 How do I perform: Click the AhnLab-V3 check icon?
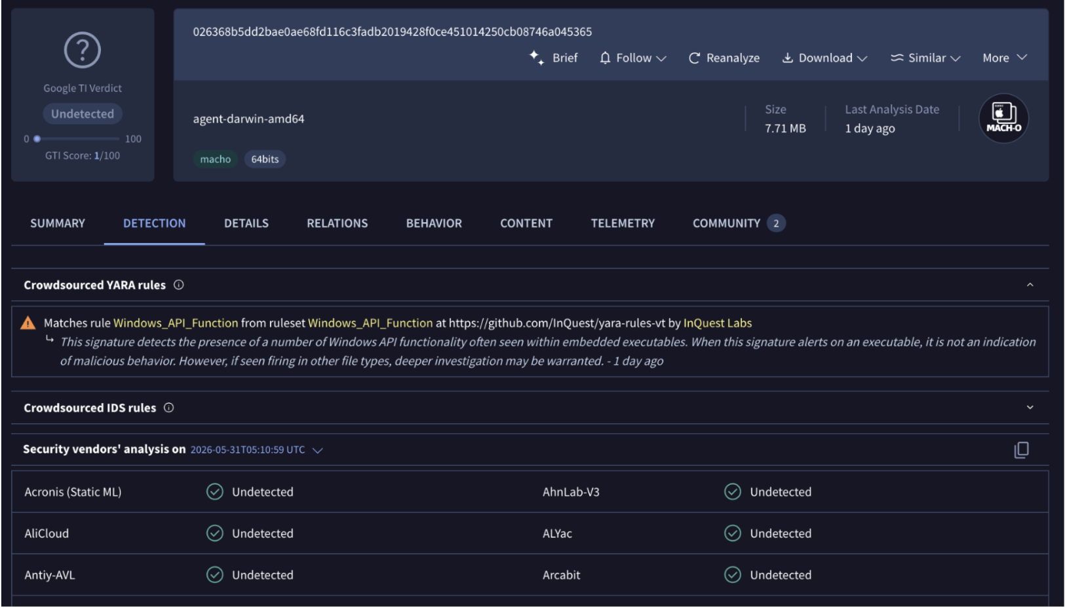(x=733, y=492)
